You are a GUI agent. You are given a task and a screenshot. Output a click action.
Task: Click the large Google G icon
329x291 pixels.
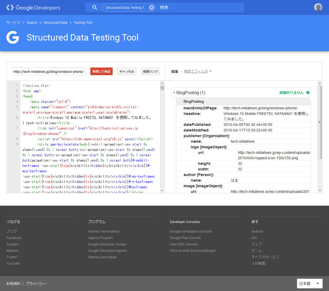13,37
